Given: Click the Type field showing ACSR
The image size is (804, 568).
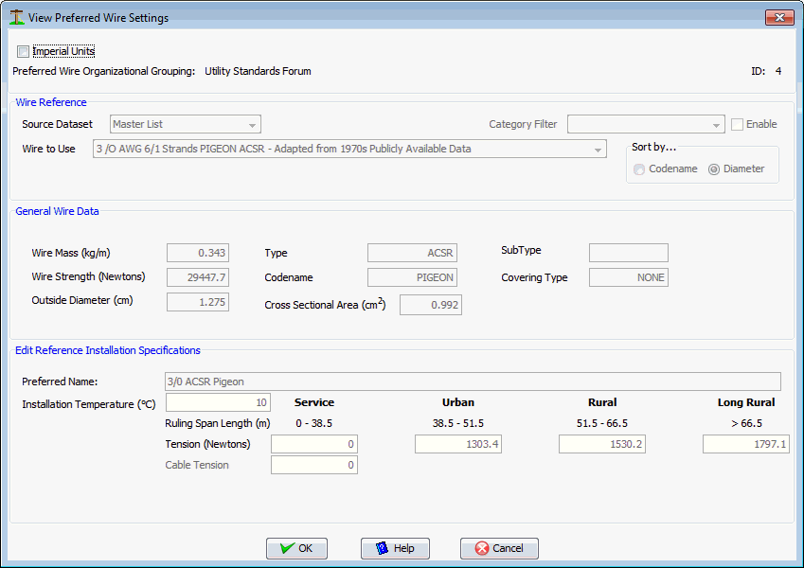Looking at the screenshot, I should pyautogui.click(x=412, y=253).
